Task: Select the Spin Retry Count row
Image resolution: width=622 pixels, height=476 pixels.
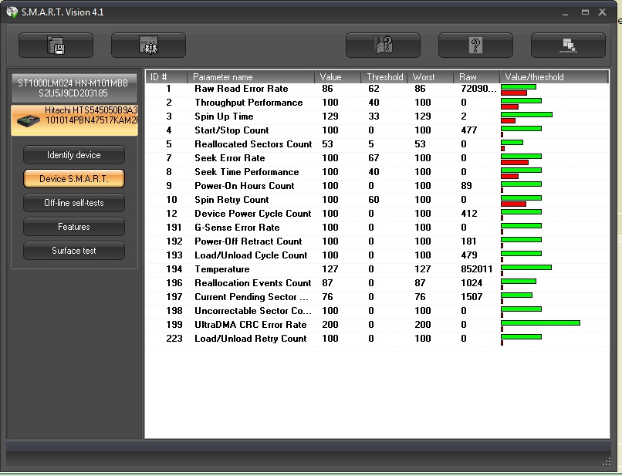Action: (x=377, y=200)
